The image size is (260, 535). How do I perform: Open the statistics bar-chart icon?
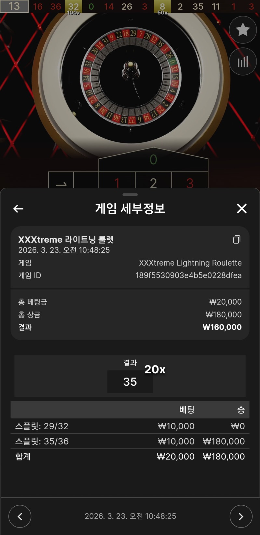243,61
